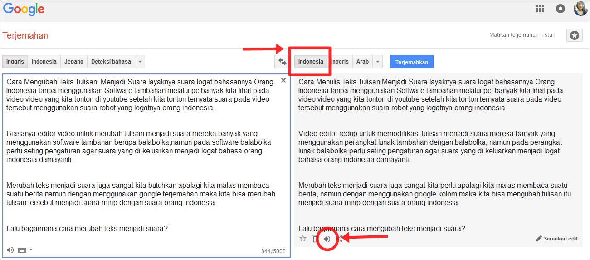This screenshot has width=590, height=260.
Task: Click Matikan terjemahan instan link
Action: tap(522, 35)
